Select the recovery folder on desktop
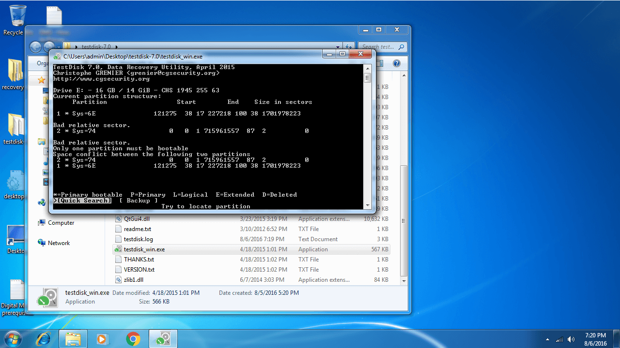Screen dimensions: 620x348 tap(15, 75)
